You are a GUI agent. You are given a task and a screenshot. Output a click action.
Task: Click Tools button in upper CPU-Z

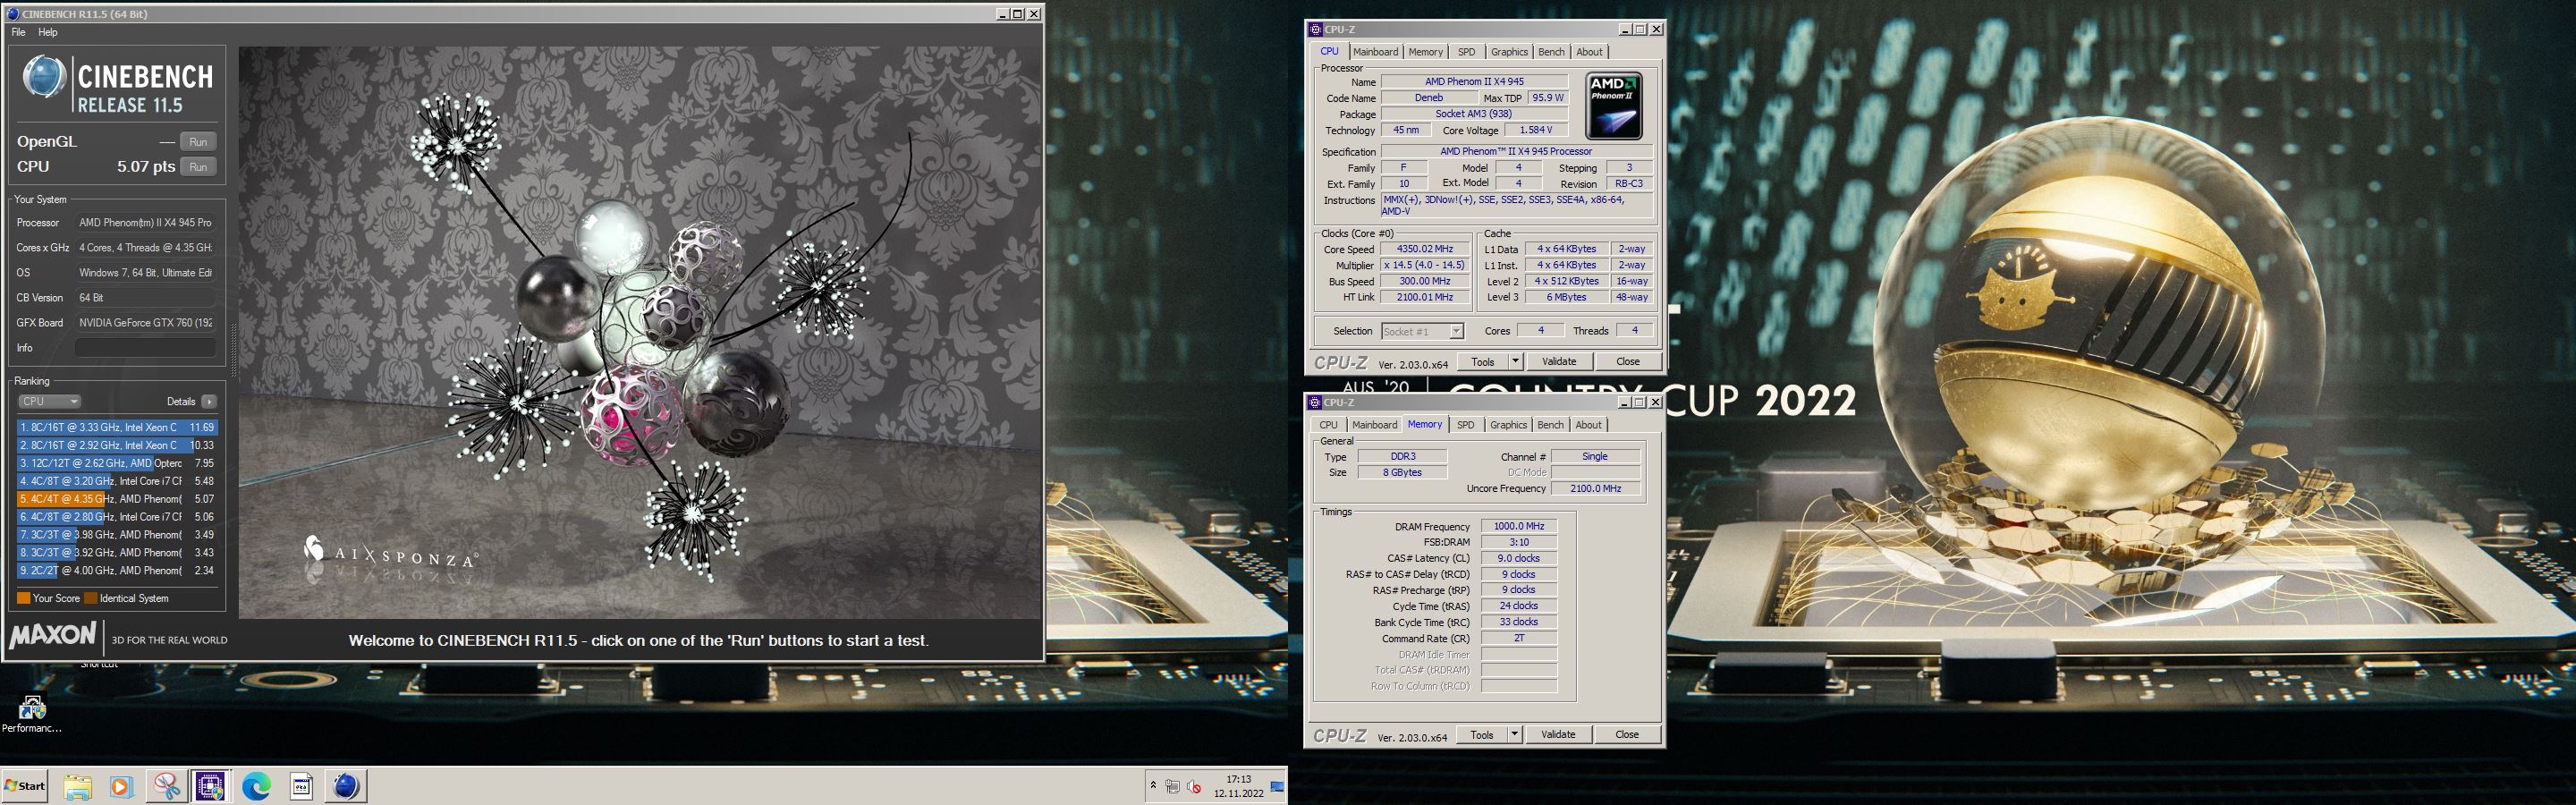tap(1483, 362)
